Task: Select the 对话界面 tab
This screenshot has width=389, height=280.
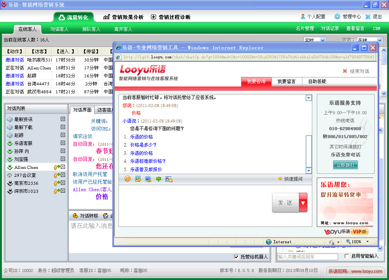Action: click(82, 110)
